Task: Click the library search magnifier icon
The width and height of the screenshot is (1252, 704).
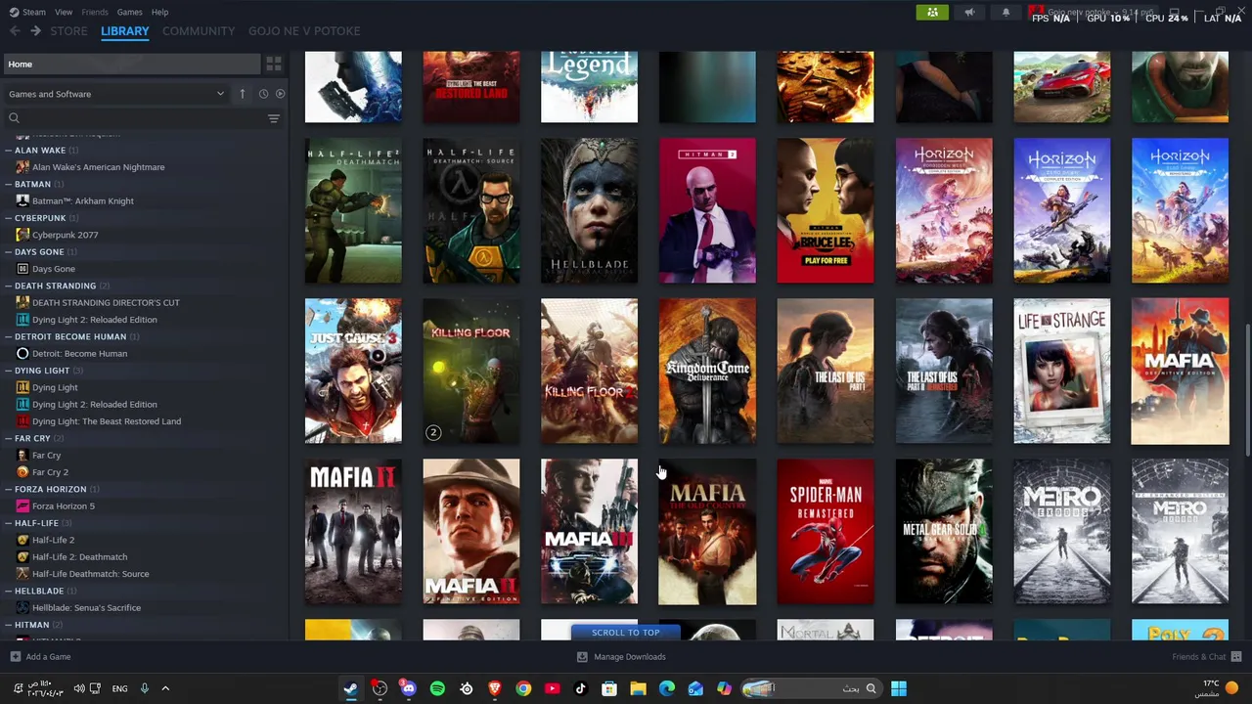Action: tap(14, 118)
